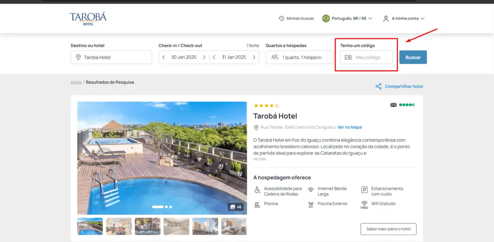494x242 pixels.
Task: Select the 30 Jan 2025 check-in date
Action: [x=184, y=57]
